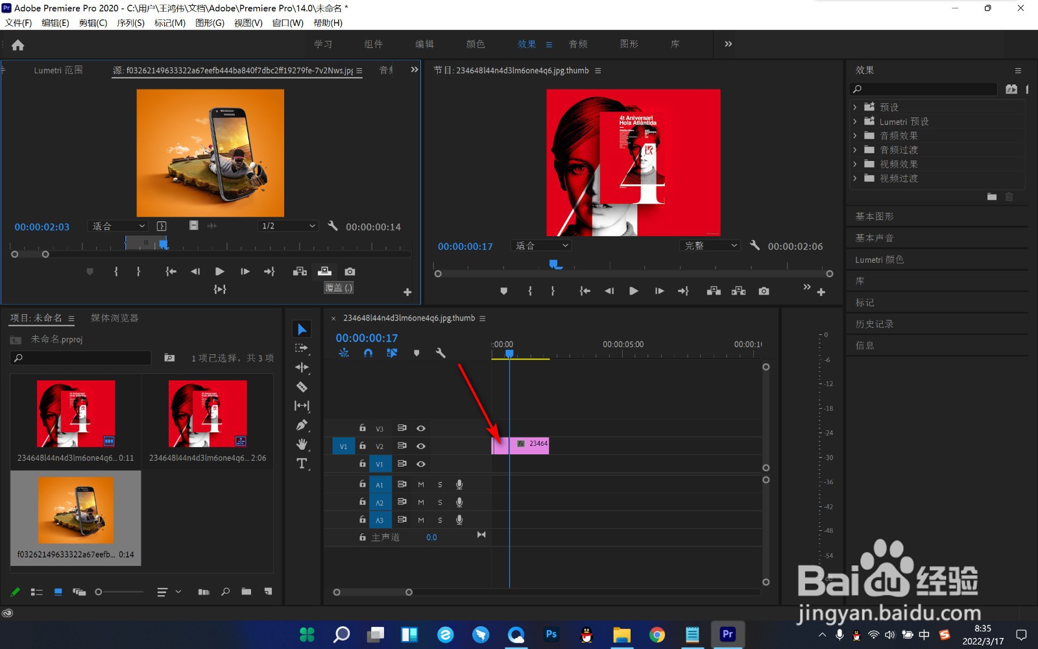Click the new custom bin icon in the Effects panel
1038x649 pixels.
[992, 197]
